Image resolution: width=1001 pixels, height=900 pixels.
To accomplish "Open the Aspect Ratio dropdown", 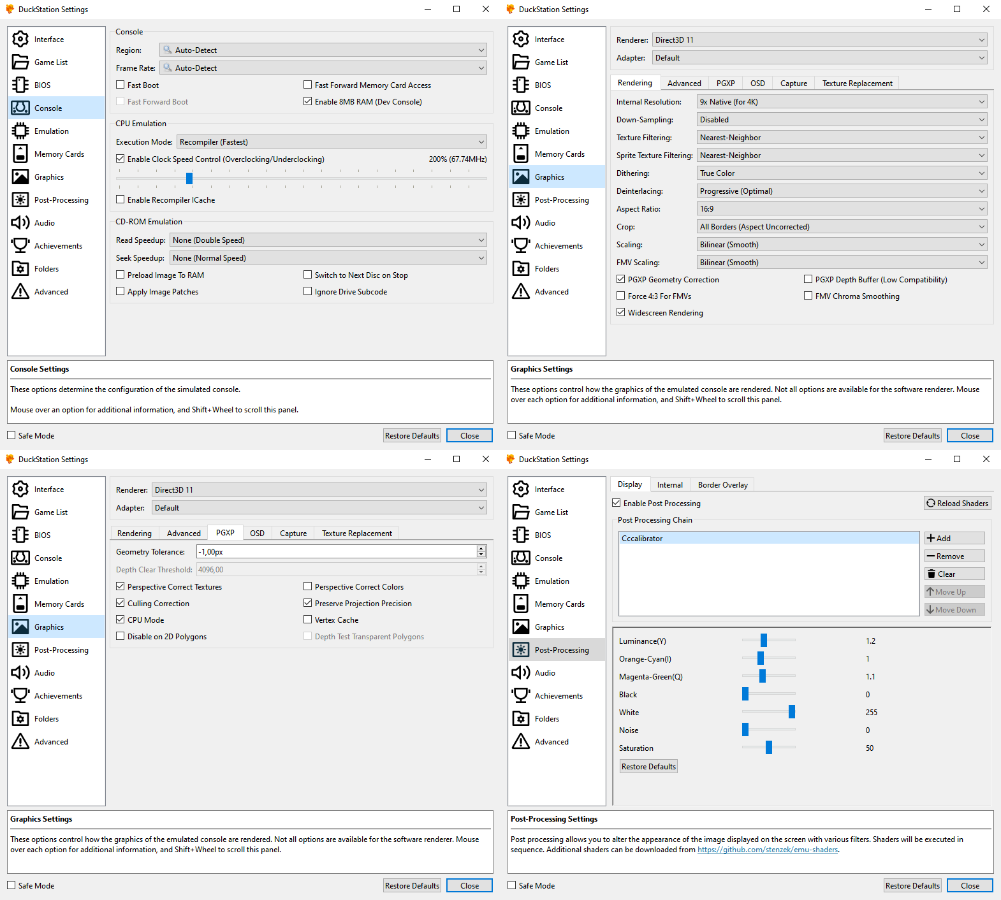I will click(842, 208).
